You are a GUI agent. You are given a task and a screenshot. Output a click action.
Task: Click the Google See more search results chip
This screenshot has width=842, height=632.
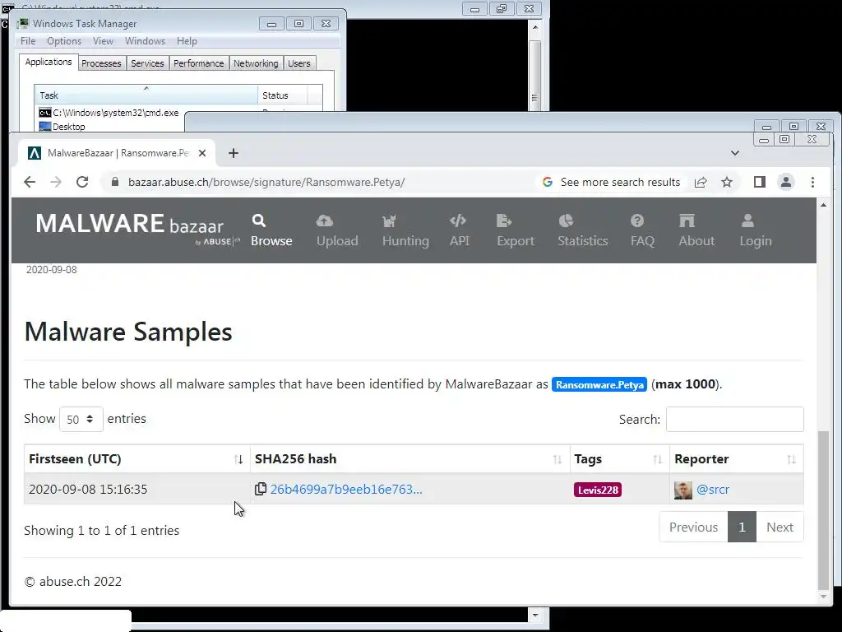click(612, 182)
